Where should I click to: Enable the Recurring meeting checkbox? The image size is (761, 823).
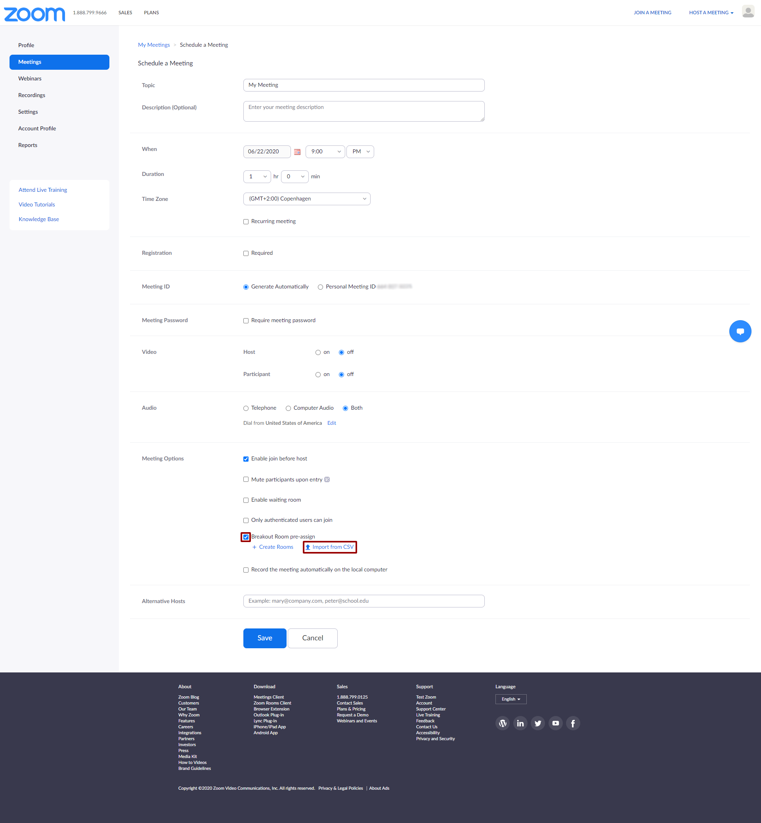[246, 222]
